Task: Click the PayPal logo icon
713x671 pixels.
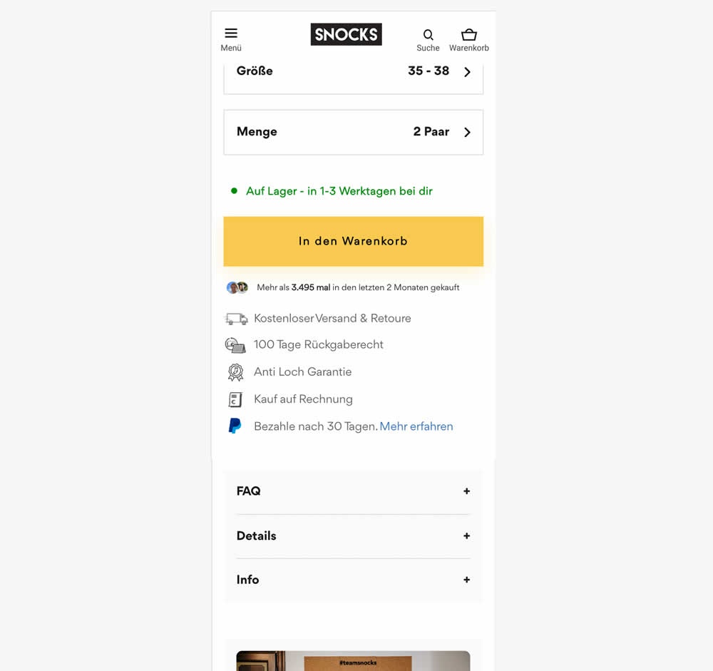Action: click(235, 426)
